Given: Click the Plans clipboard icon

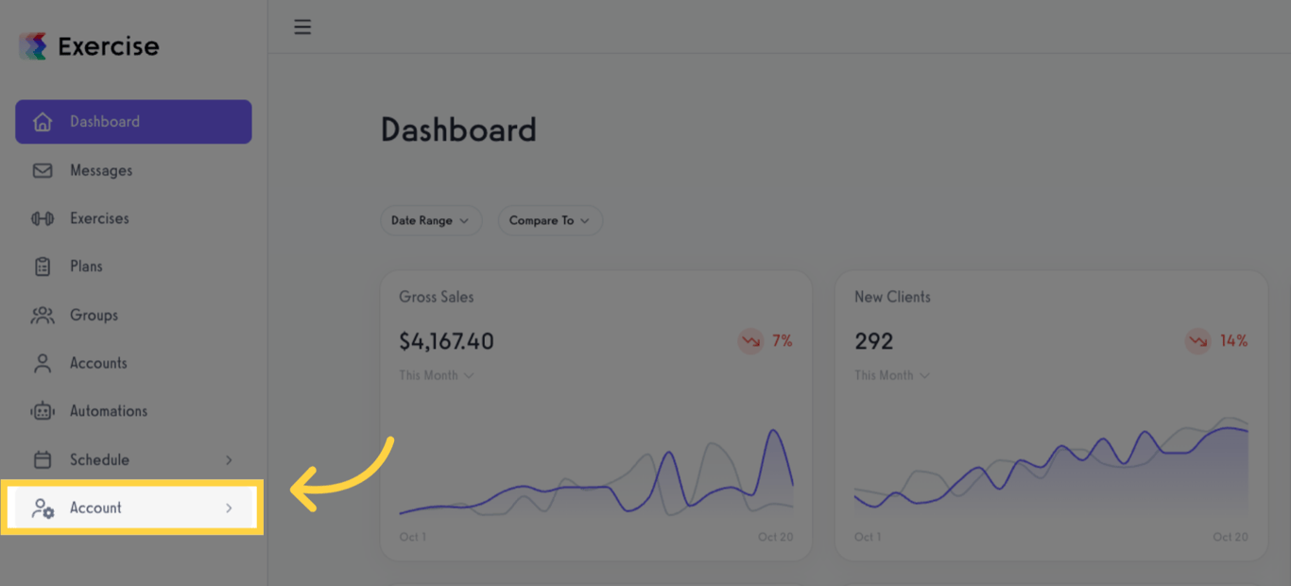Looking at the screenshot, I should 43,267.
